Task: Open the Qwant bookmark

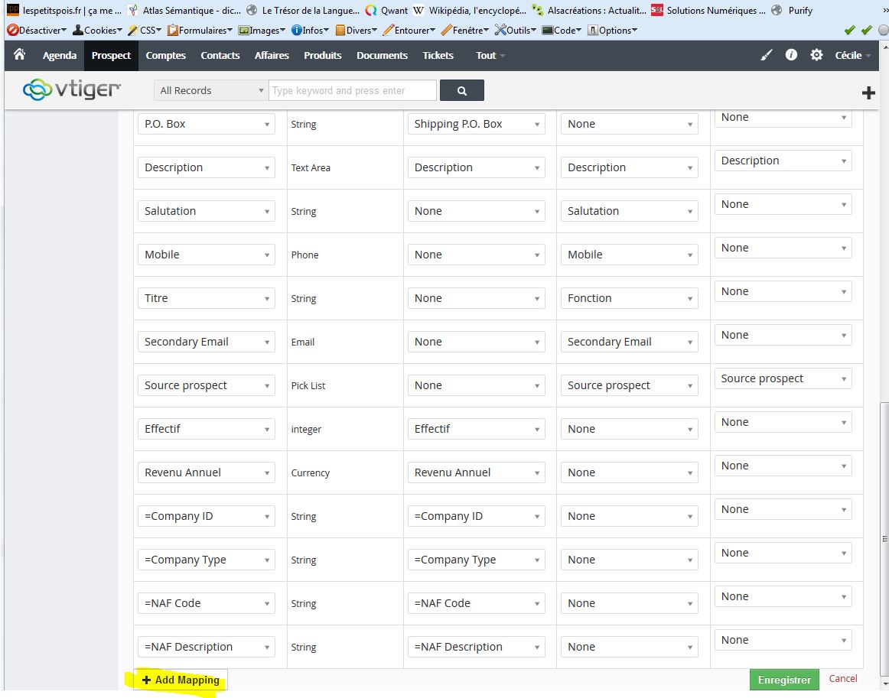Action: coord(387,11)
